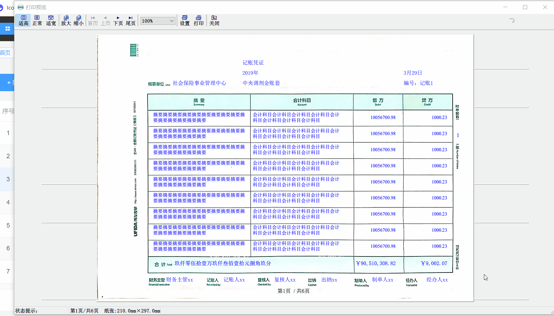This screenshot has height=316, width=554.
Task: Select the 缩小 zoom-out tool
Action: pyautogui.click(x=79, y=20)
